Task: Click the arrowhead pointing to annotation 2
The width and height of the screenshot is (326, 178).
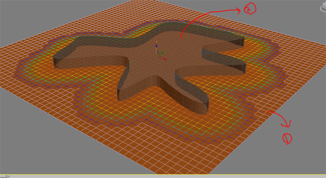Action: click(x=238, y=10)
